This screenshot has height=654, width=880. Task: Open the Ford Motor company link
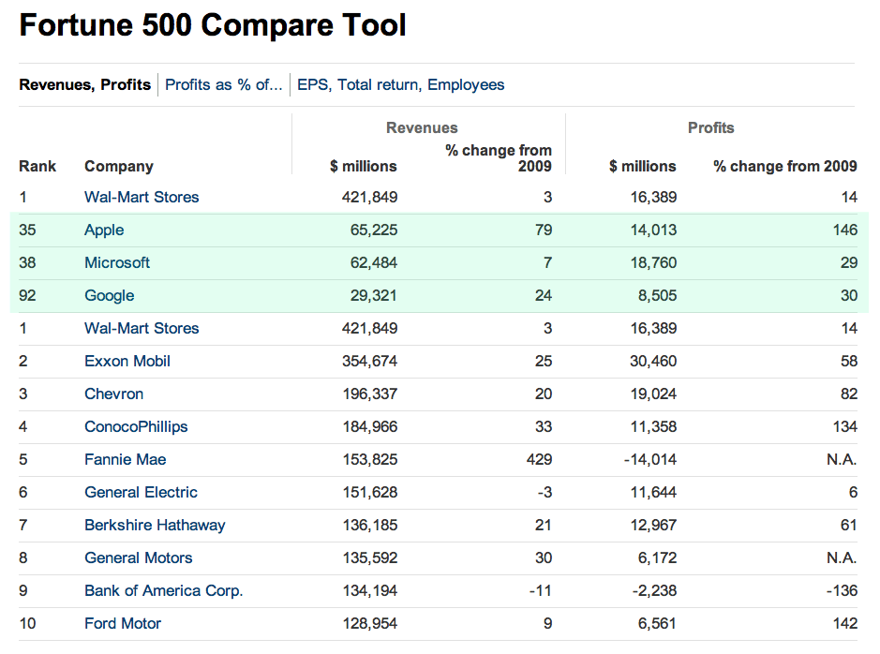123,624
